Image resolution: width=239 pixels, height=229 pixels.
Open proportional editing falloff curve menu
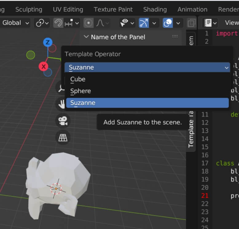coord(102,23)
